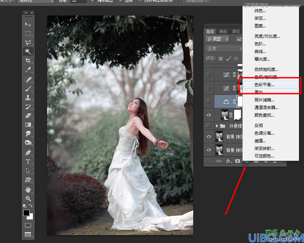
Task: Select the Polygonal Lasso tool
Action: click(x=28, y=43)
